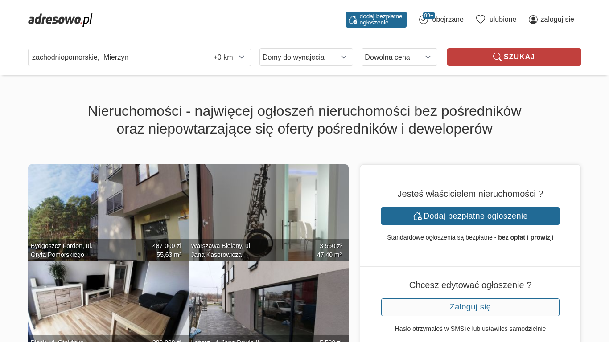609x342 pixels.
Task: Click the Zaloguj się outlined button
Action: 470,307
